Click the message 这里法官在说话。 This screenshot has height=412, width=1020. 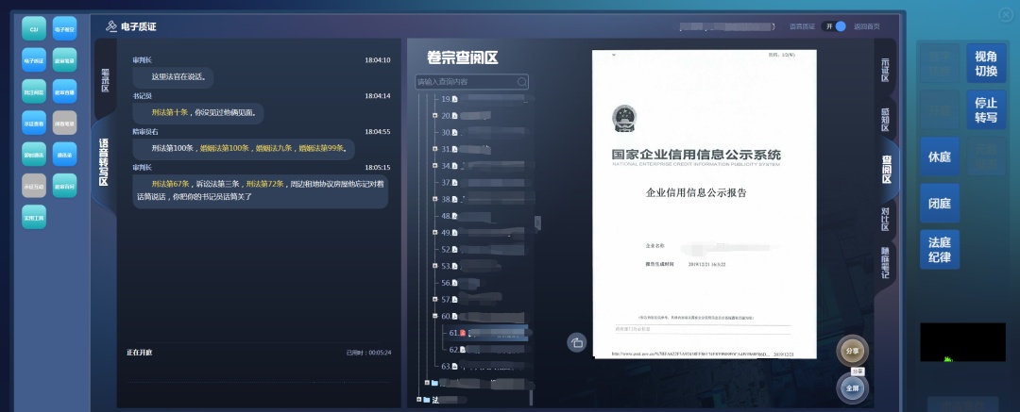pyautogui.click(x=173, y=76)
